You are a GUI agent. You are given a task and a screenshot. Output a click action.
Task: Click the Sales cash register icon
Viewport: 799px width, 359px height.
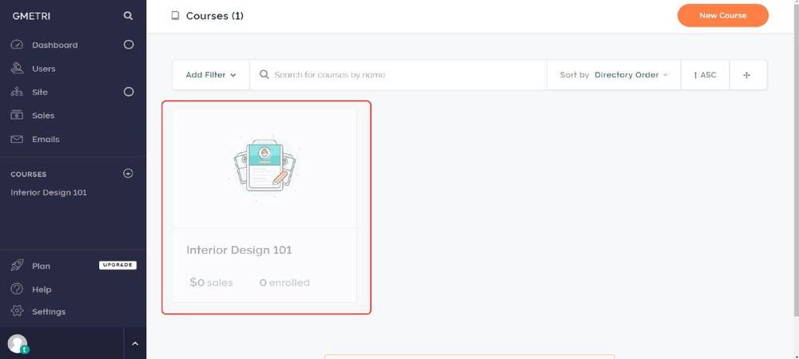coord(17,116)
